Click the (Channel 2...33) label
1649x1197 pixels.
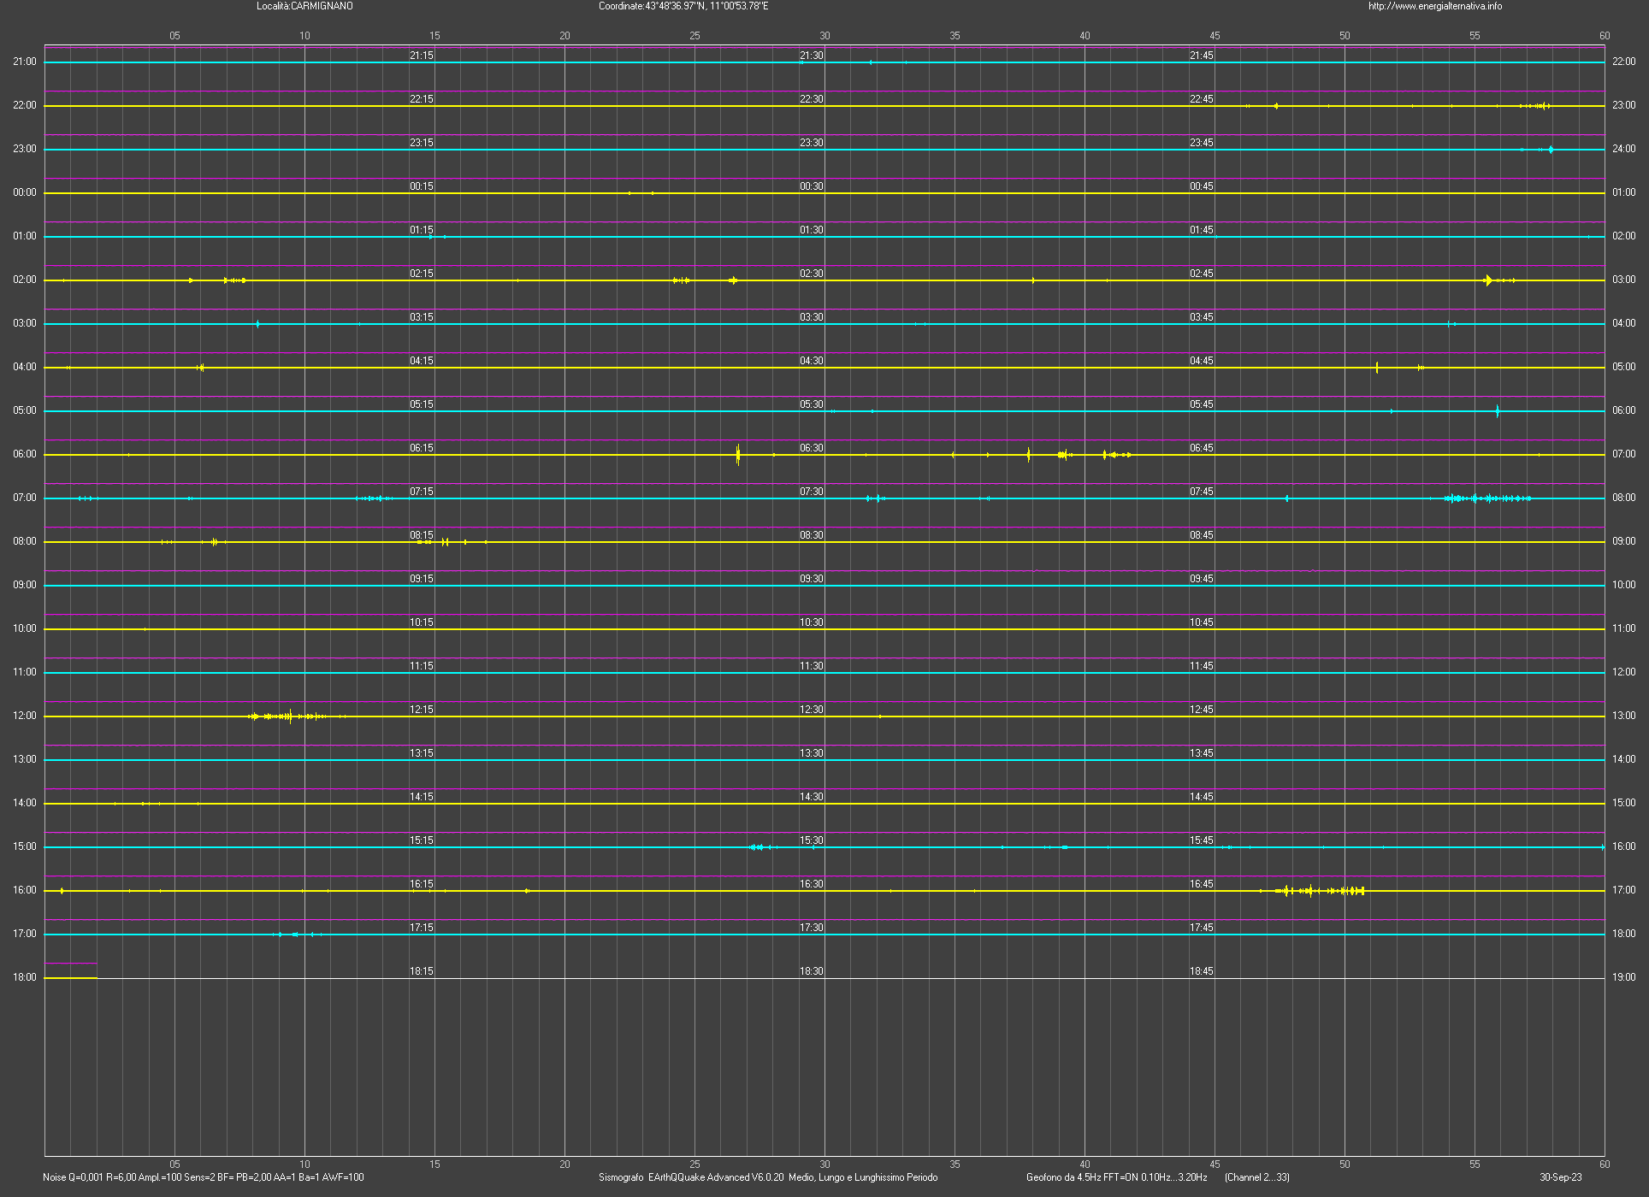(x=1257, y=1177)
